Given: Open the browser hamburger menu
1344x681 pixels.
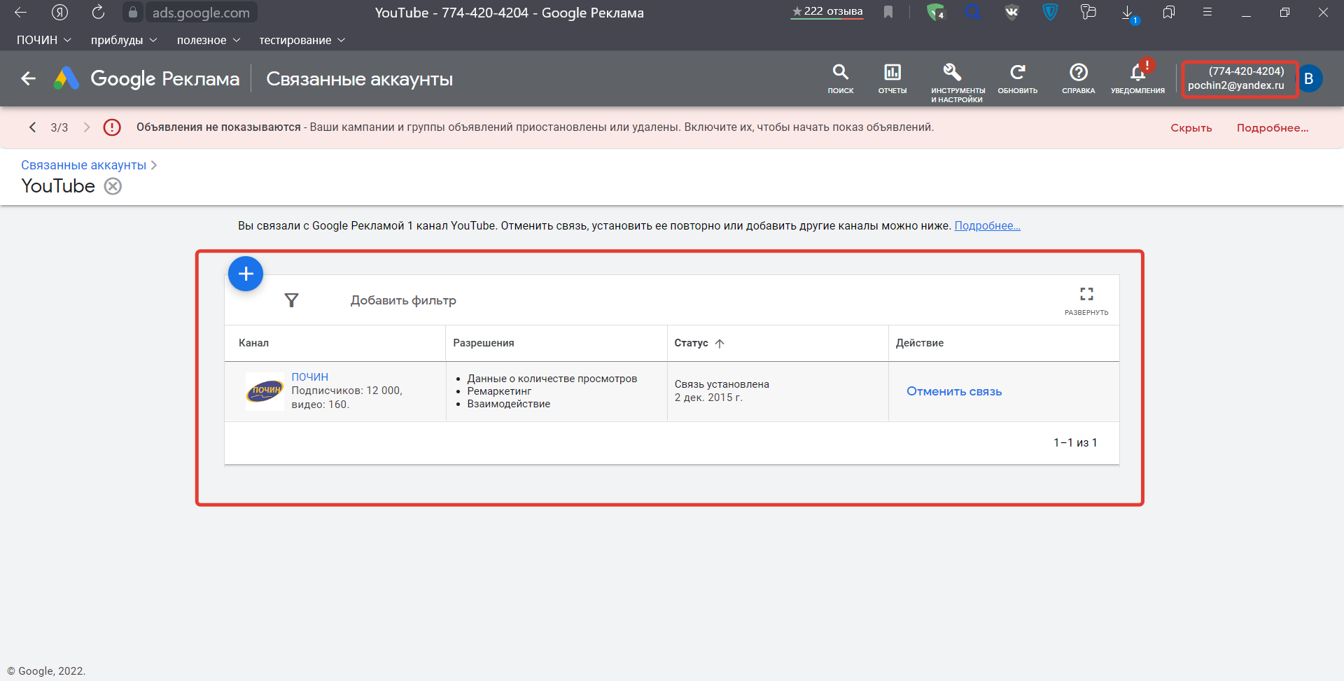Looking at the screenshot, I should click(x=1207, y=13).
